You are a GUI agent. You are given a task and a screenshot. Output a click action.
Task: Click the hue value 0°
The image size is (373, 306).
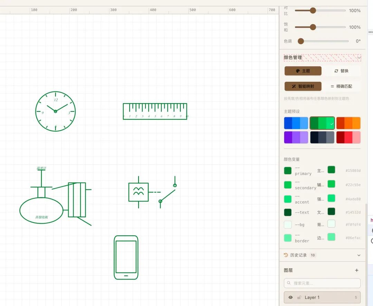click(x=358, y=41)
